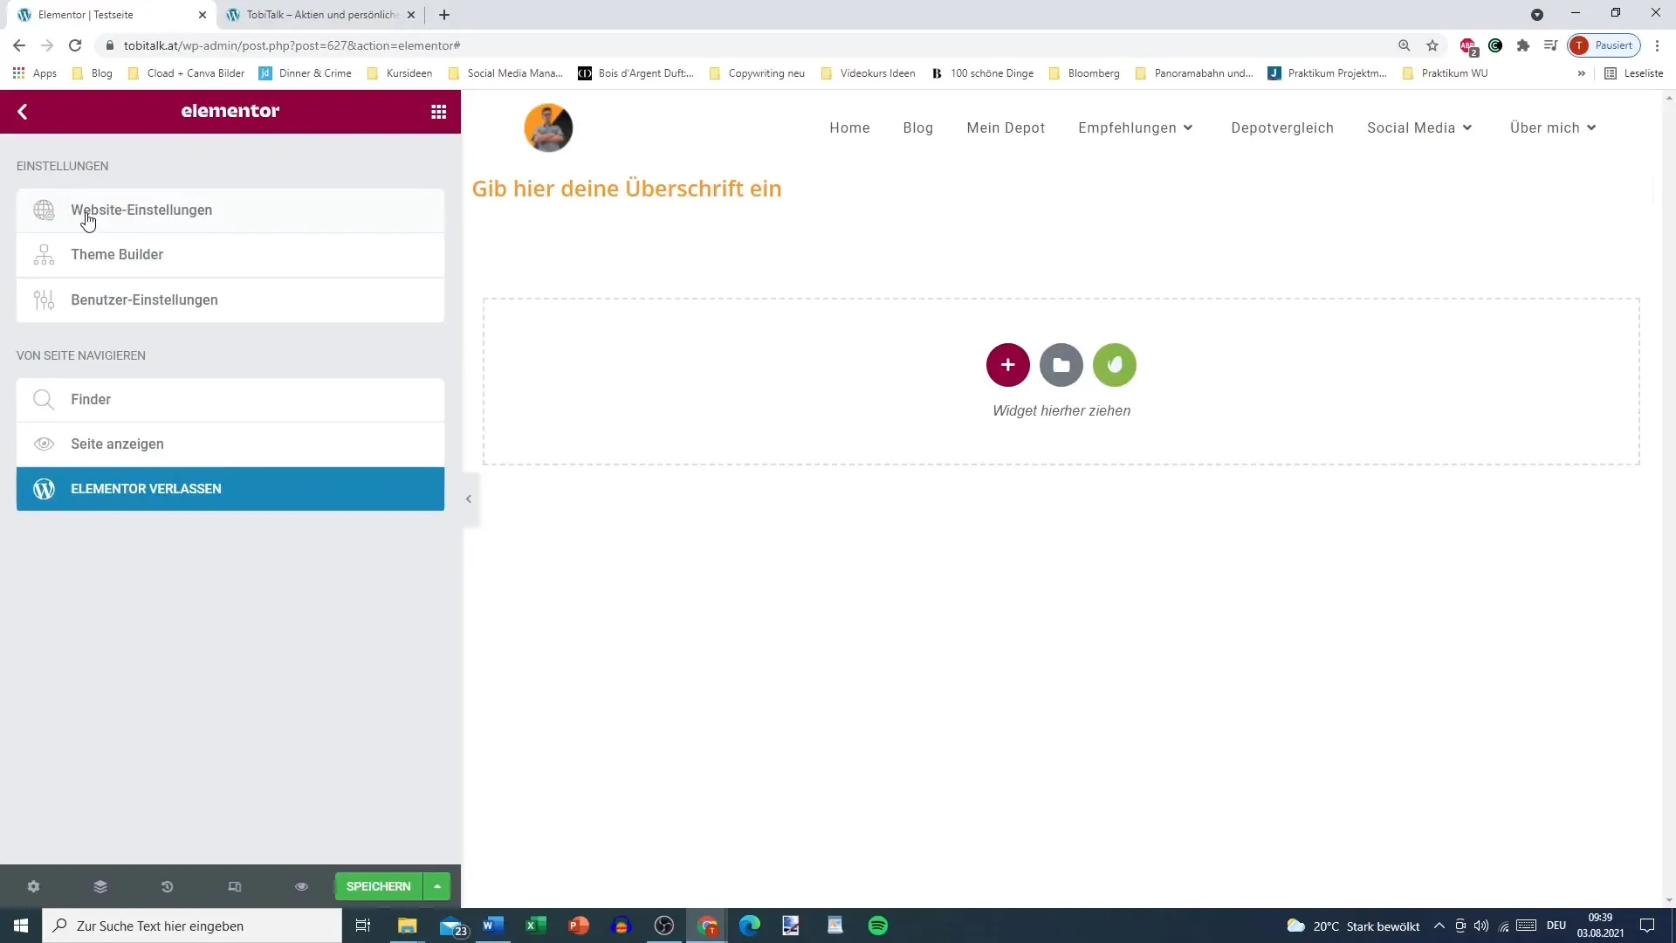Open Excel from taskbar
The height and width of the screenshot is (943, 1676).
(536, 926)
